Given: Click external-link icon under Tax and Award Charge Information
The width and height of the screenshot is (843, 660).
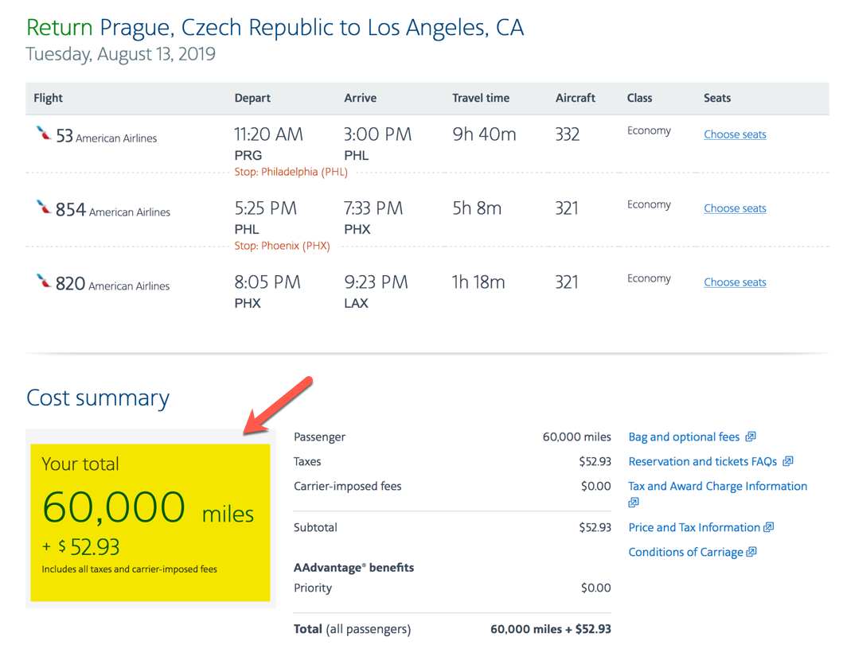Looking at the screenshot, I should 634,503.
